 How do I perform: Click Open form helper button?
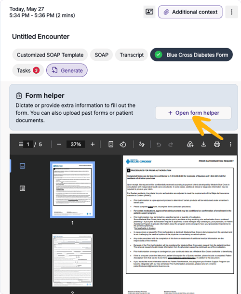pos(193,113)
